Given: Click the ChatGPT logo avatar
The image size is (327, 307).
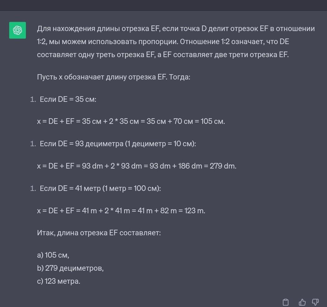Looking at the screenshot, I should click(x=17, y=30).
